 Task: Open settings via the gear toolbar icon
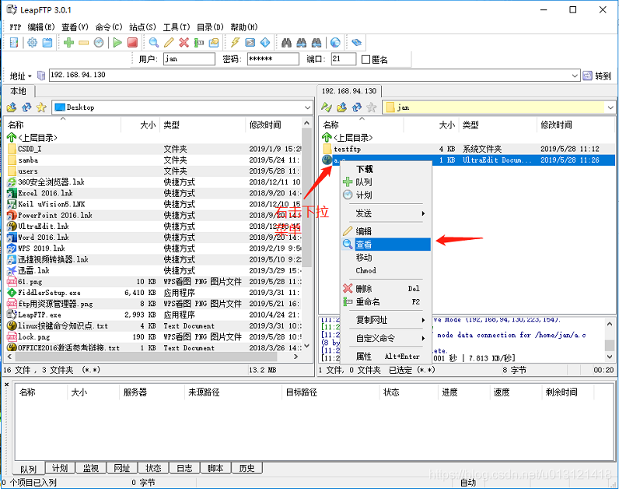(33, 42)
